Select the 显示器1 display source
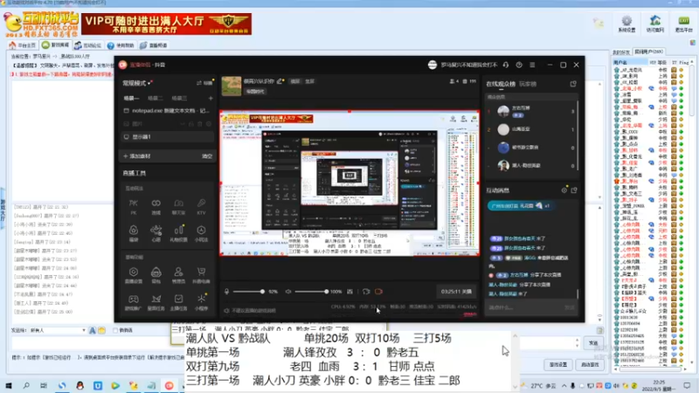Screen dimensions: 699x393 168,137
